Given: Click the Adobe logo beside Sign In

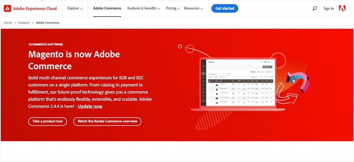Looking at the screenshot, I should pos(342,8).
